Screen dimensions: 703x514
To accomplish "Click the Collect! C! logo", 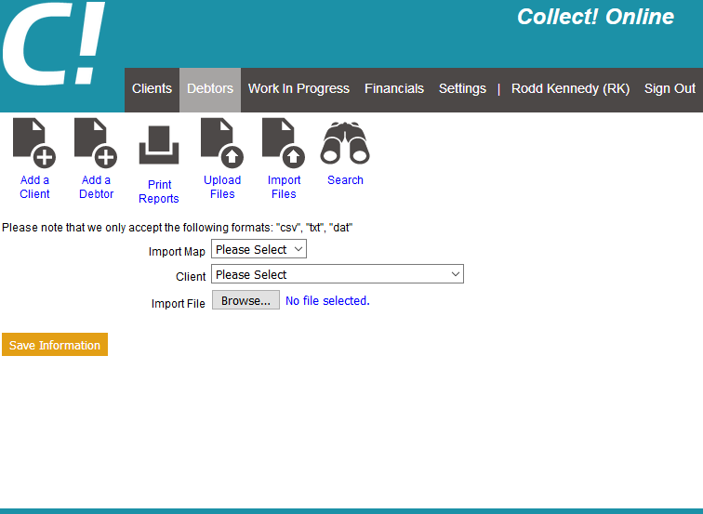I will [x=54, y=44].
